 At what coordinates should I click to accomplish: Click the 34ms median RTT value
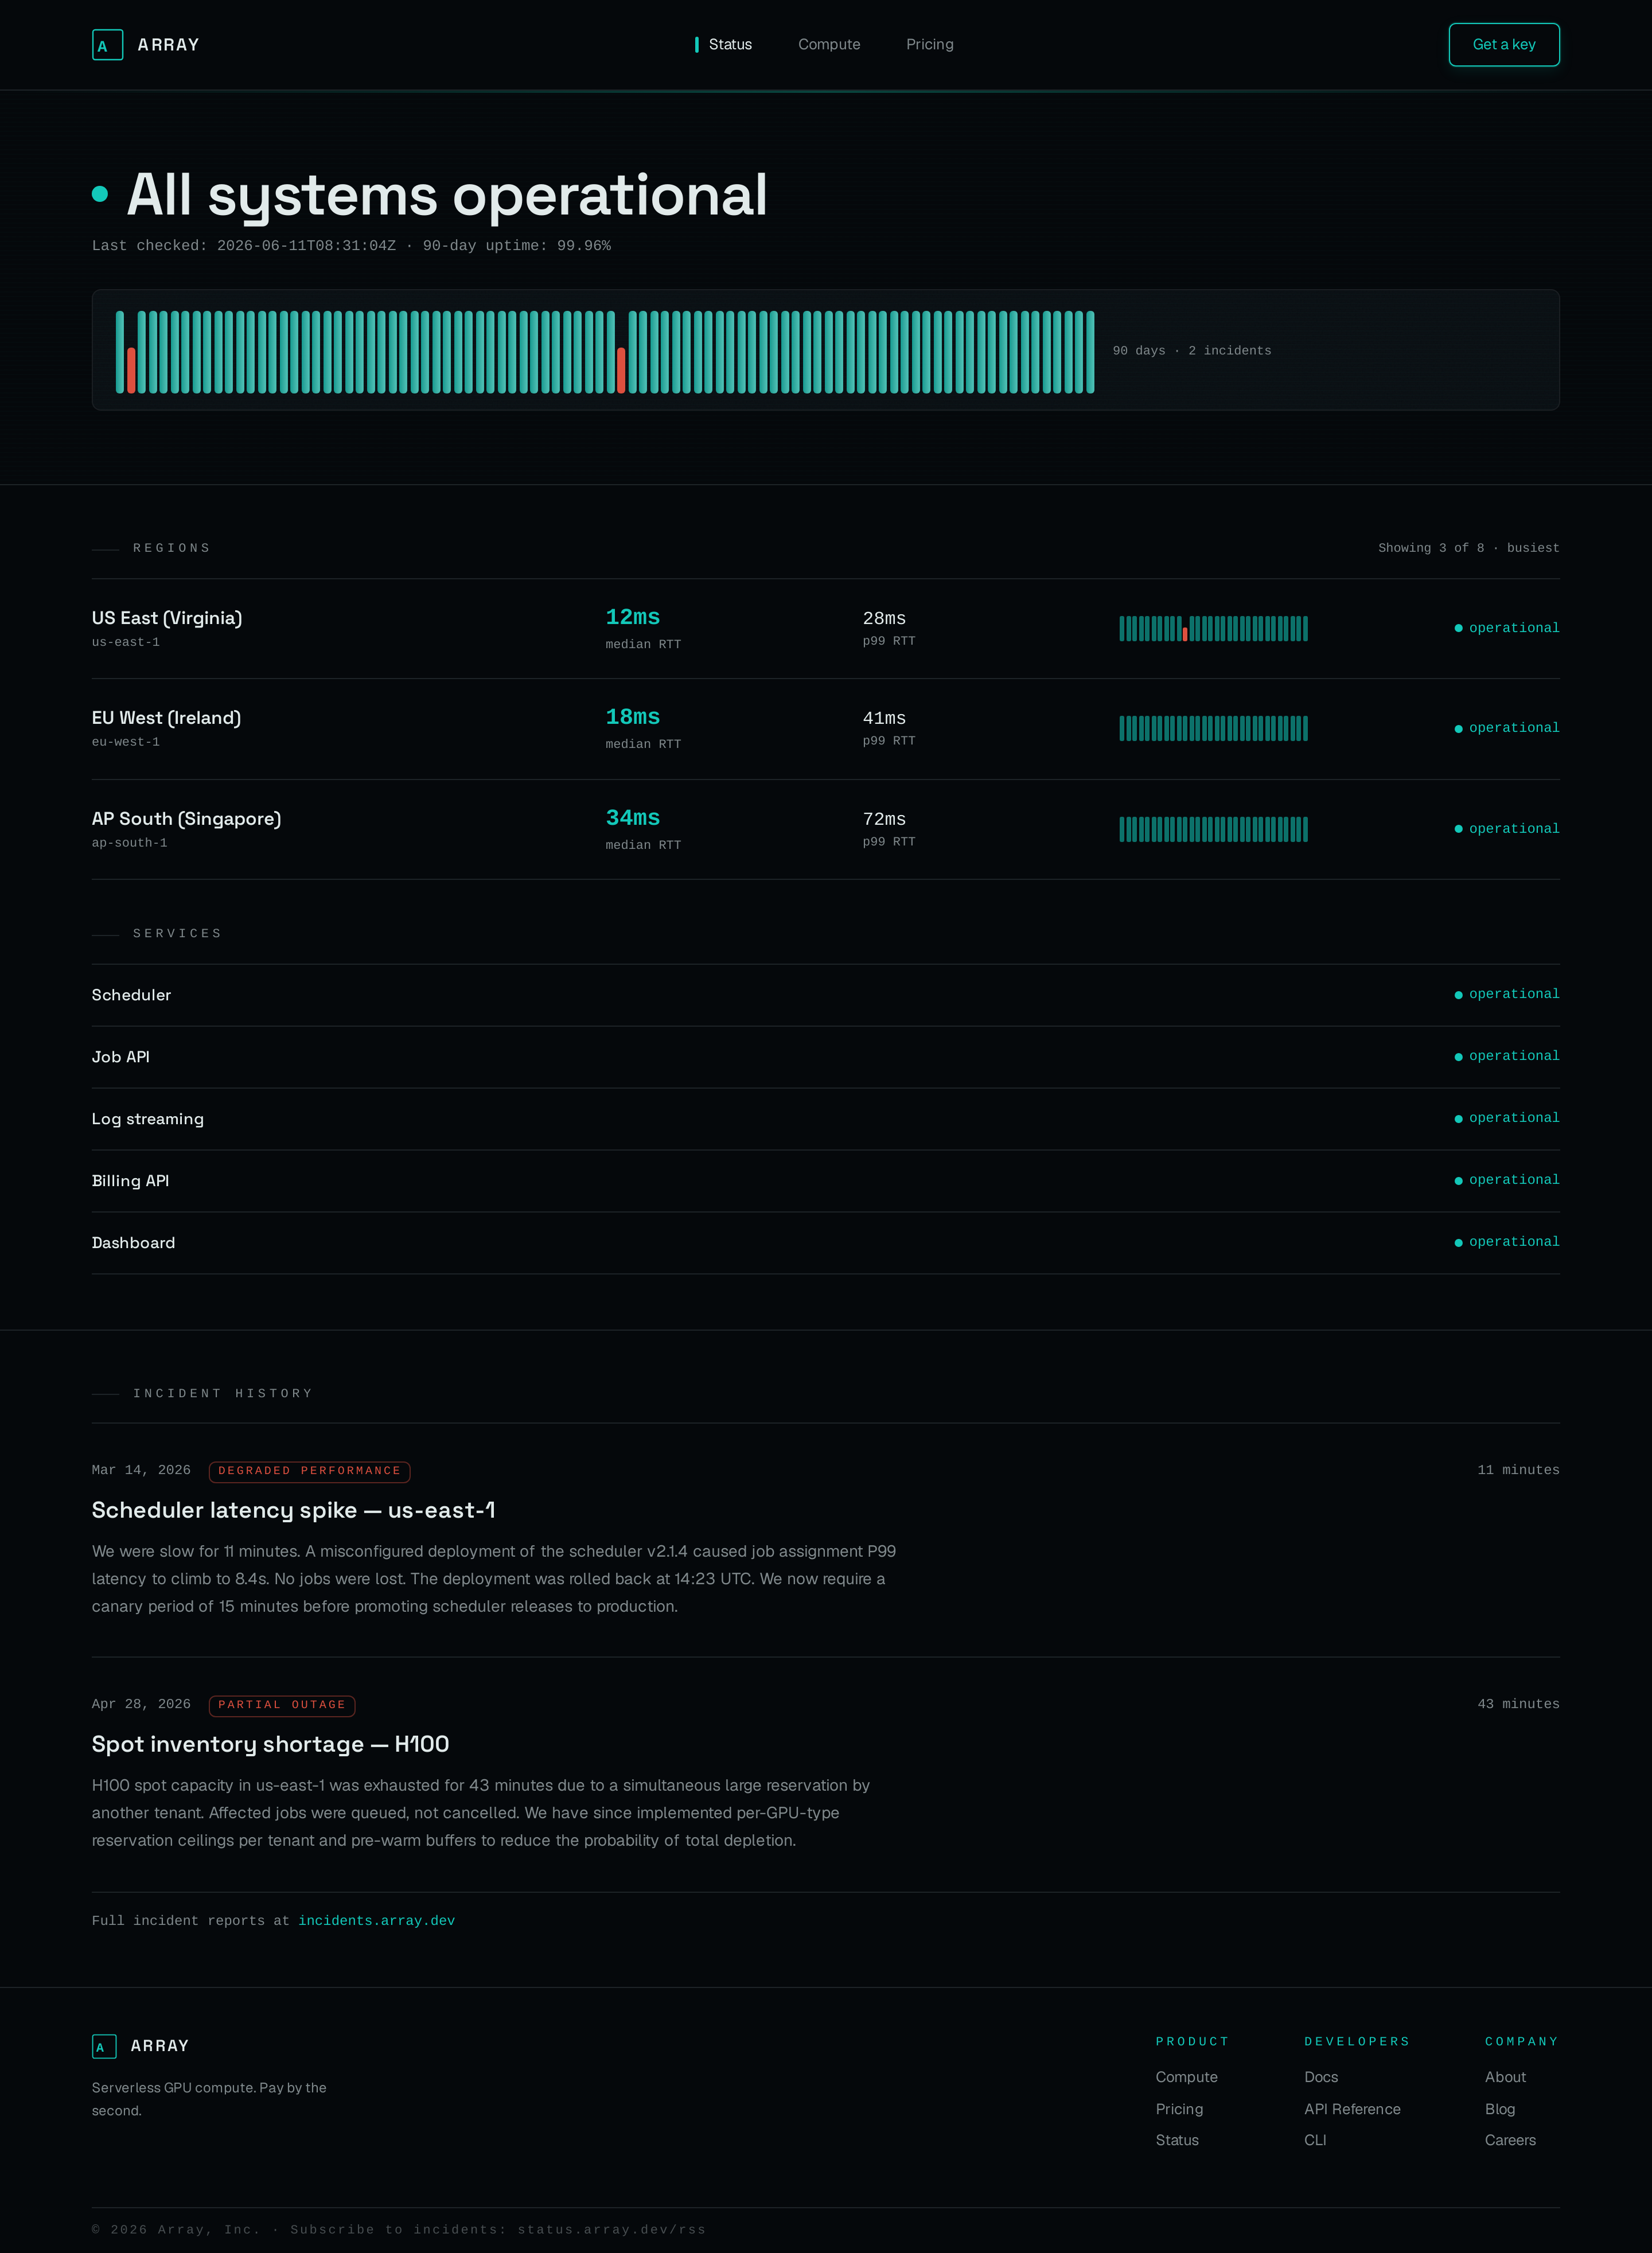tap(633, 818)
